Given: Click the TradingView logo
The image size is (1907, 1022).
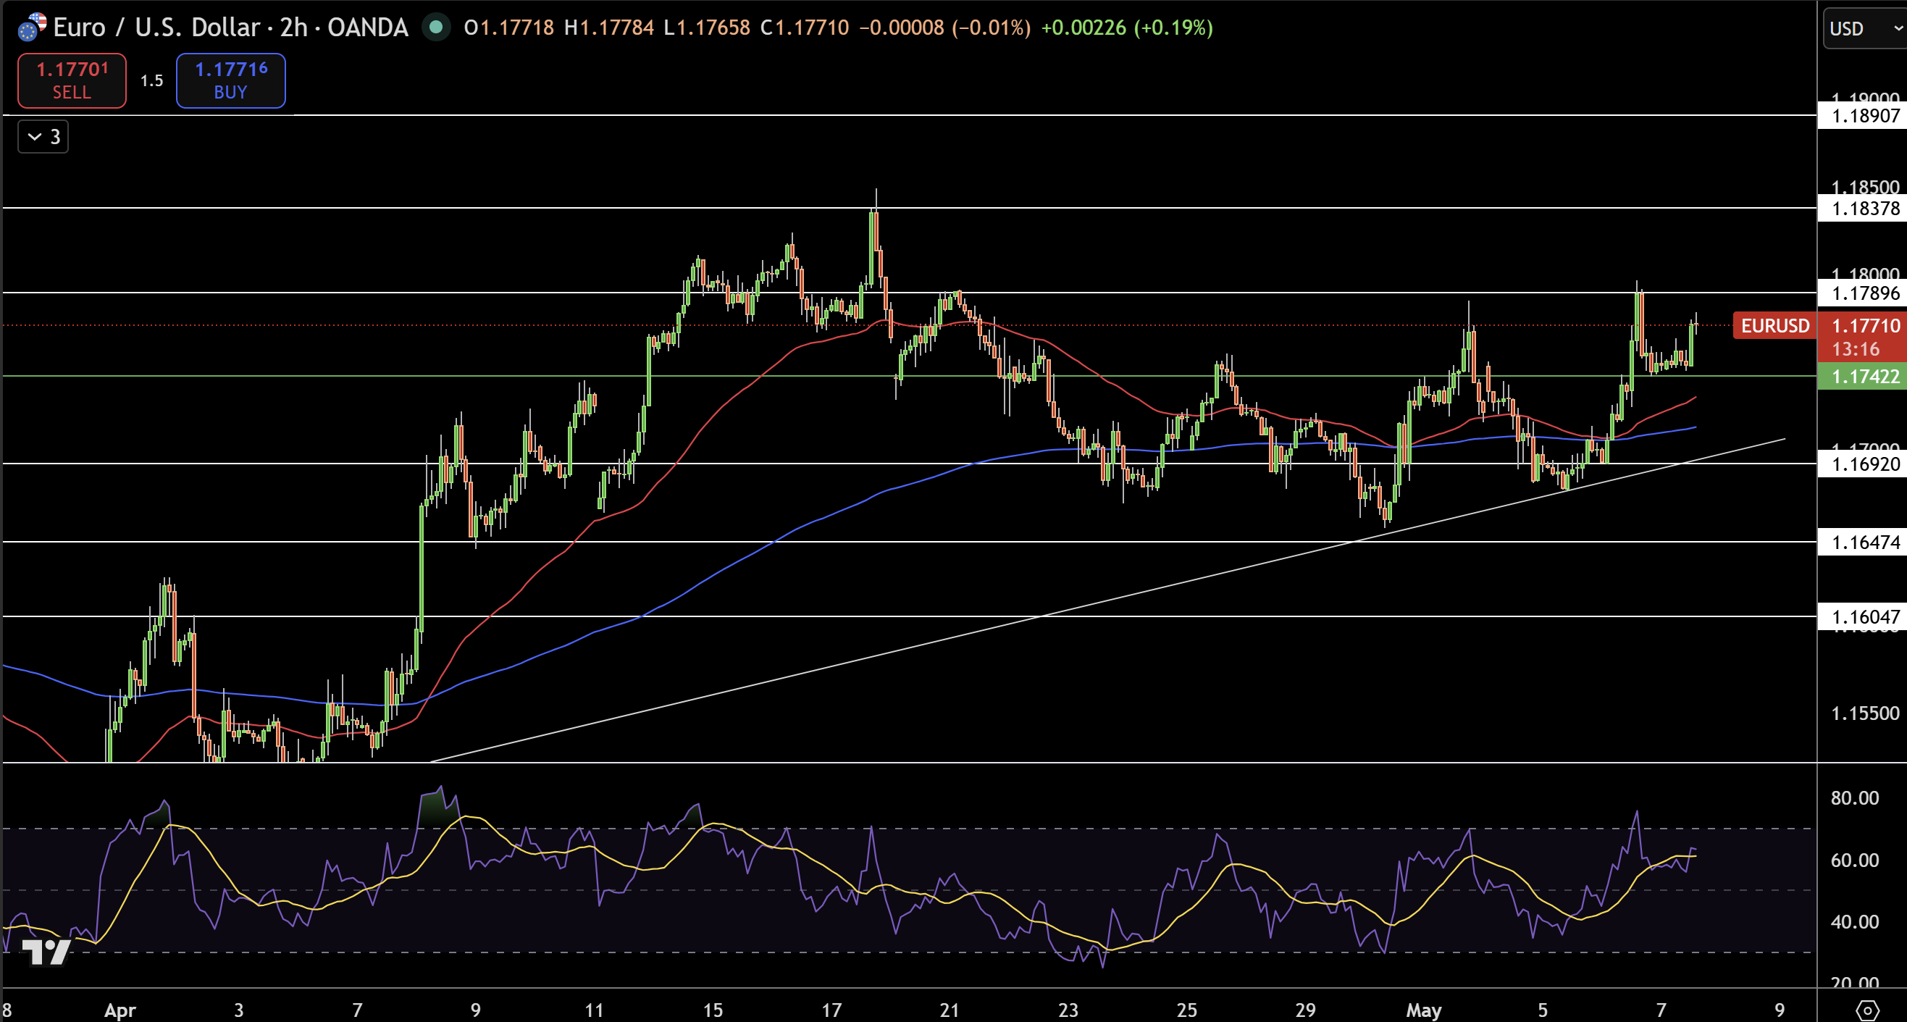Looking at the screenshot, I should (x=46, y=952).
